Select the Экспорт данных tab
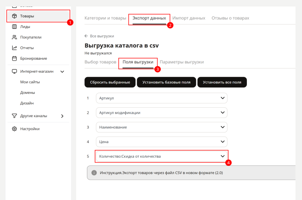The width and height of the screenshot is (302, 200). pyautogui.click(x=149, y=18)
